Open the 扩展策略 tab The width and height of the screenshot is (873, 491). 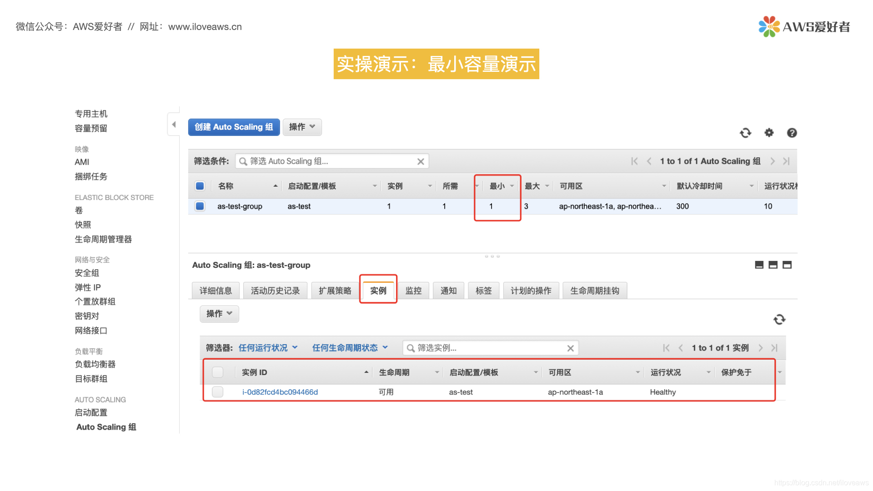tap(335, 291)
